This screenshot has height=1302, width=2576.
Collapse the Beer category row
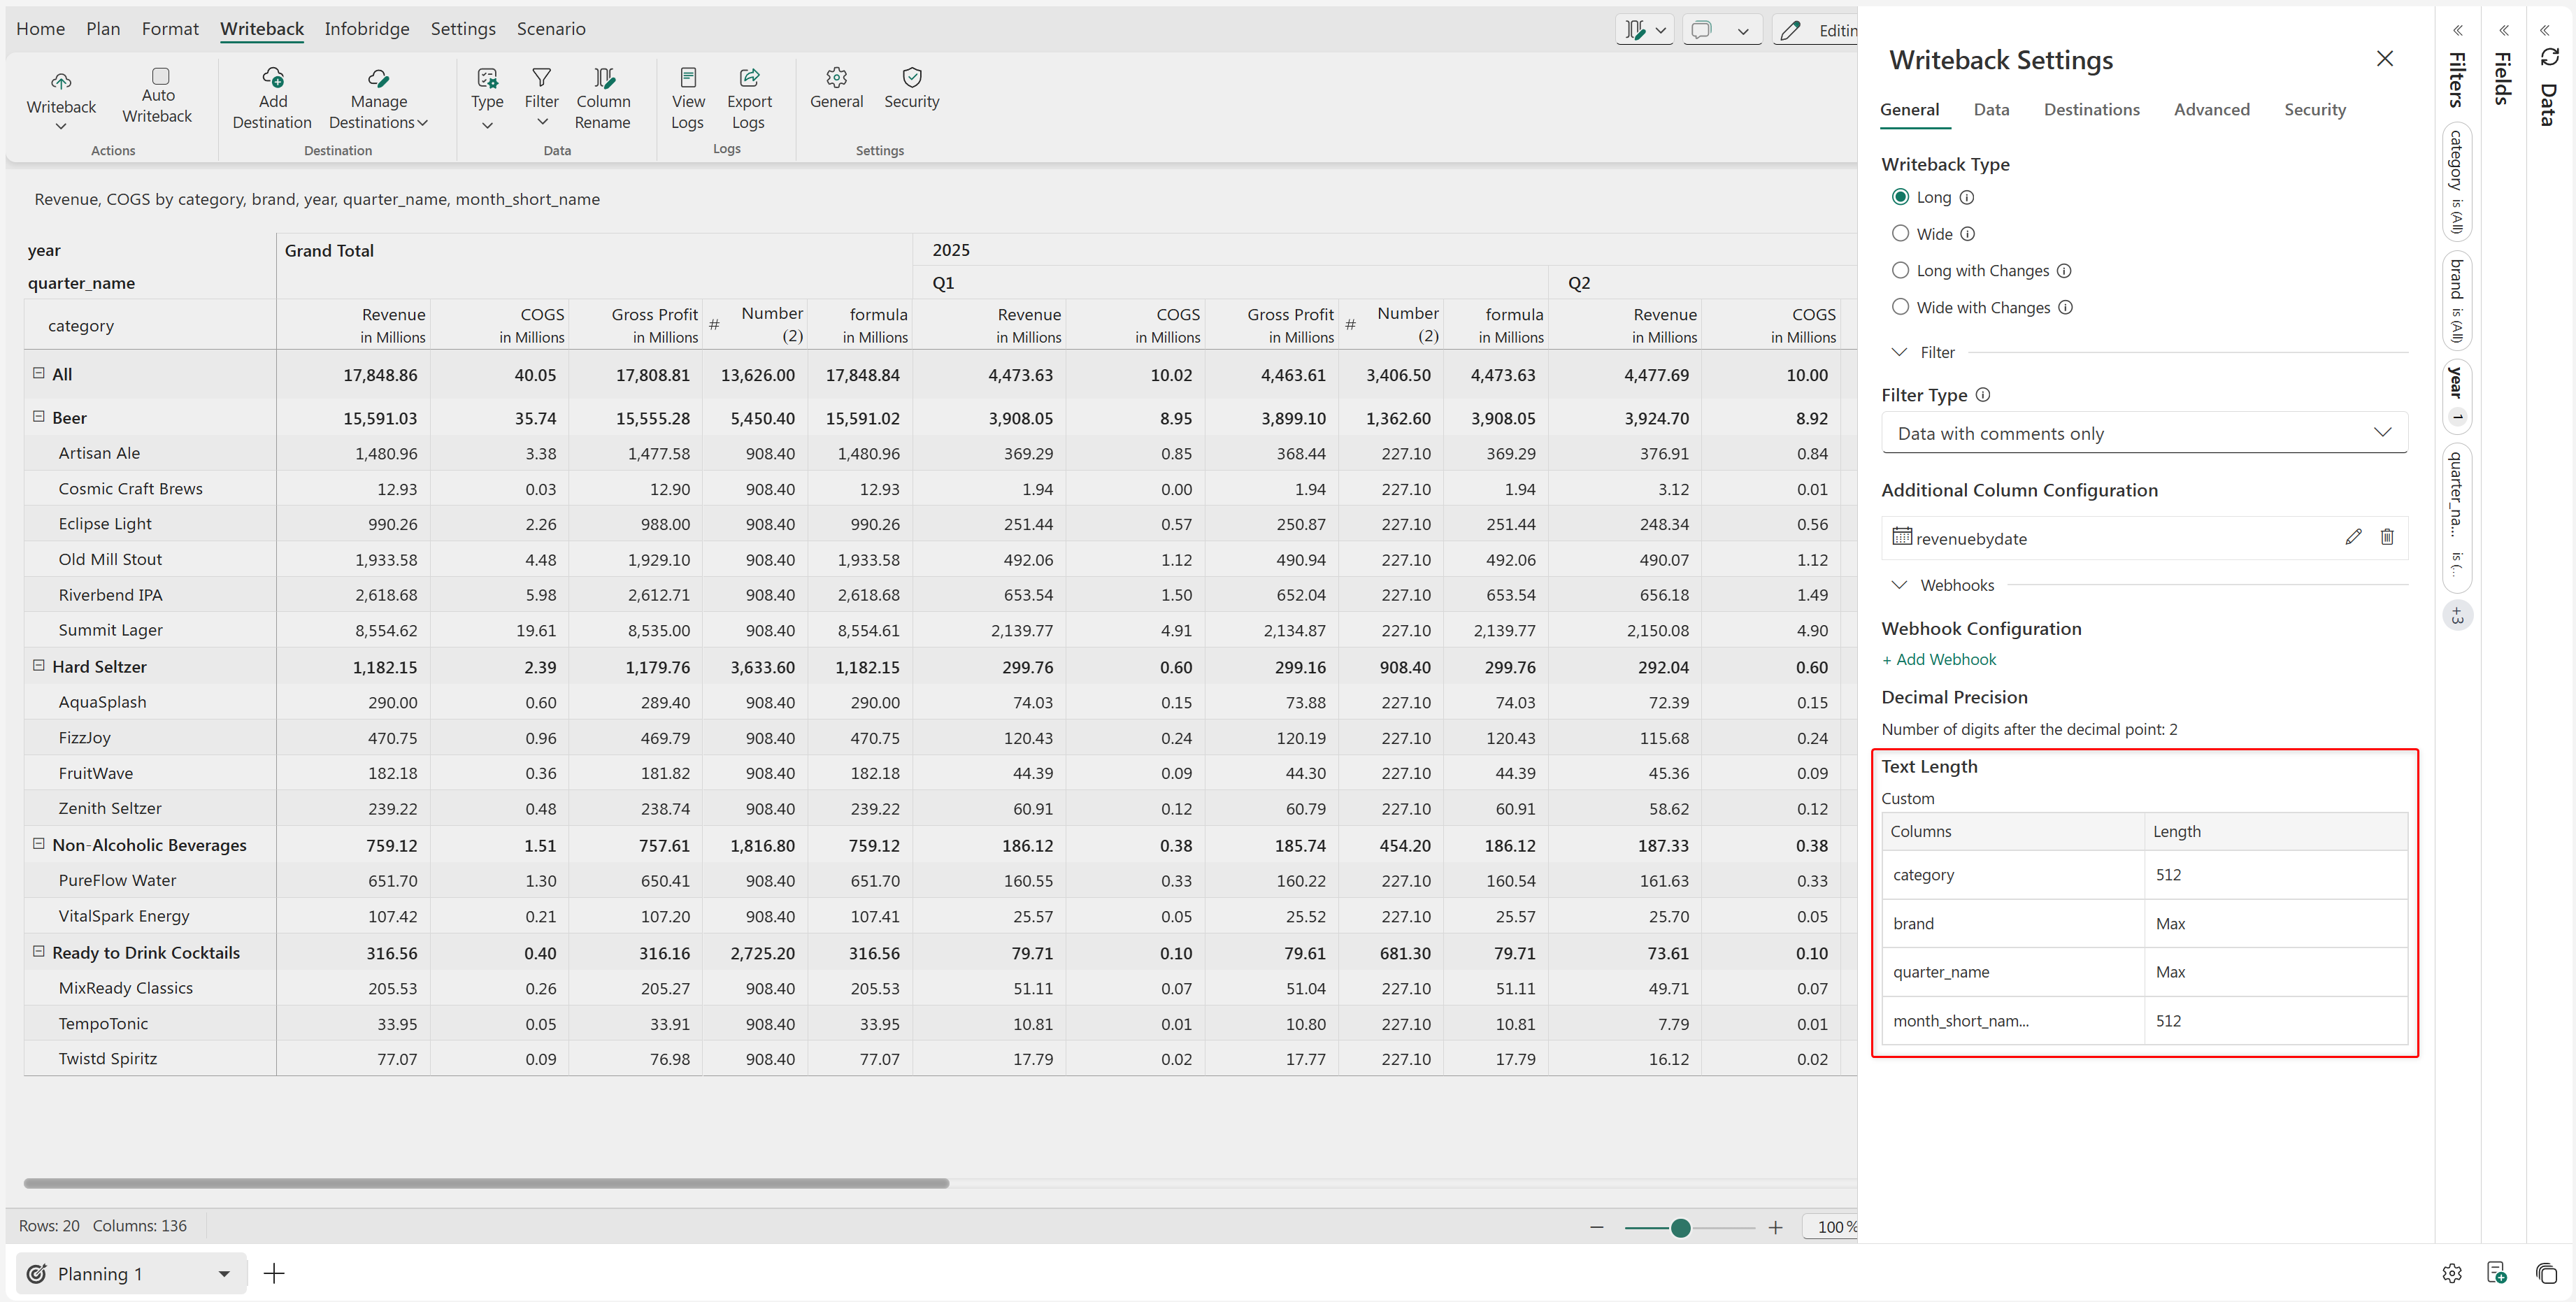click(x=39, y=416)
